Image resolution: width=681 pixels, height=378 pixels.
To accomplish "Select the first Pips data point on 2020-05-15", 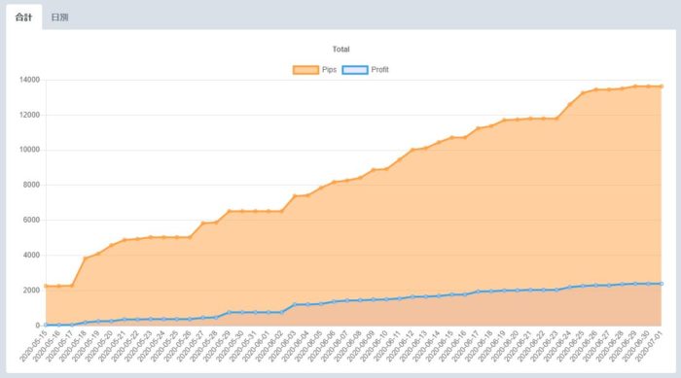I will tap(46, 286).
